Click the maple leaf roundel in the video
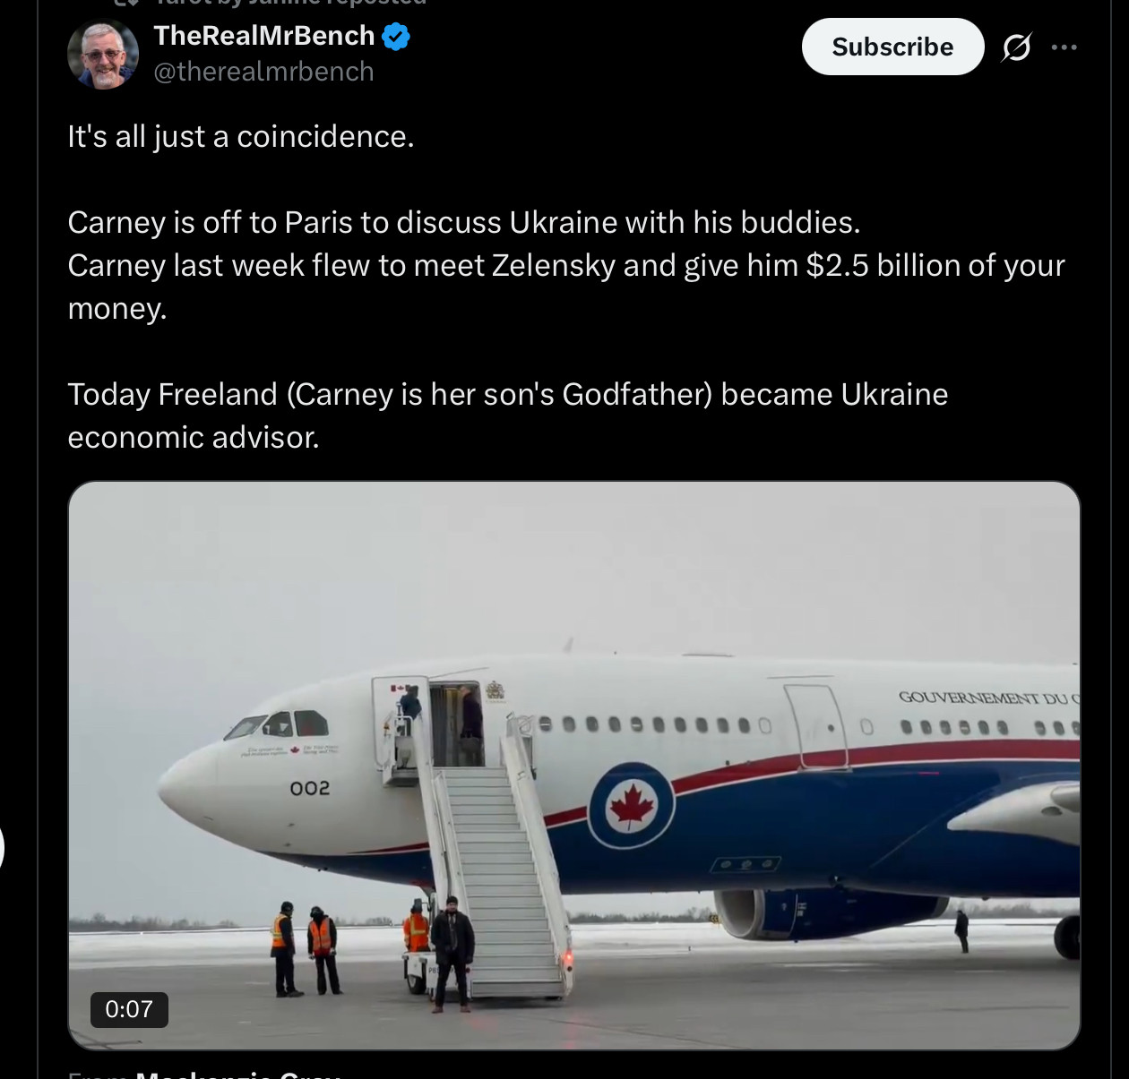 pos(632,805)
